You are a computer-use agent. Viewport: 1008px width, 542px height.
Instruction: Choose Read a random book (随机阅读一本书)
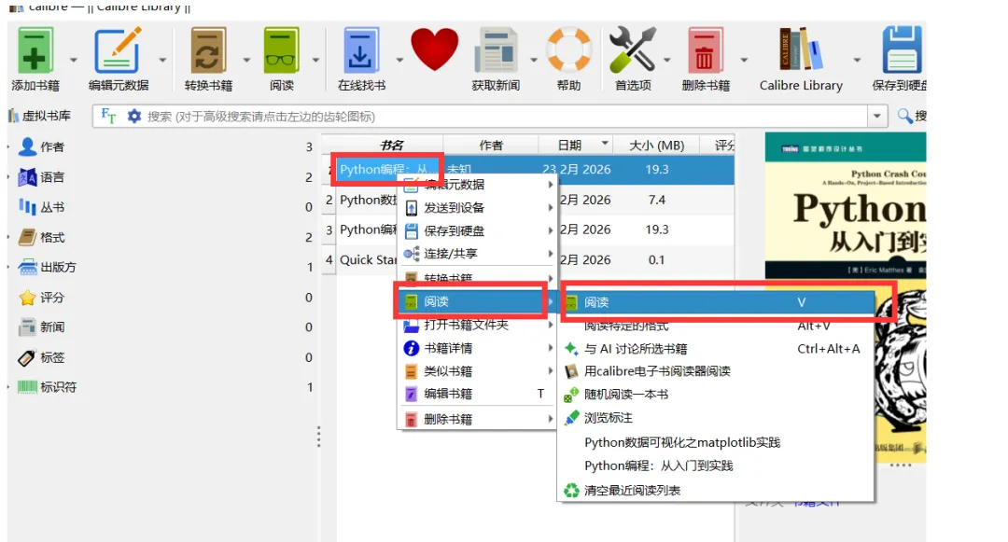click(716, 395)
